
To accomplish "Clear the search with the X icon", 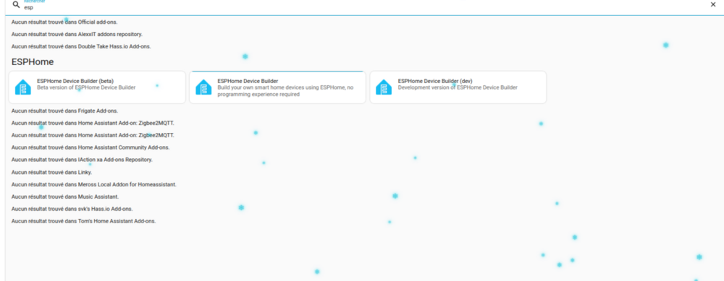I will [712, 4].
